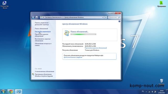Click the network signal tray icon

pyautogui.click(x=149, y=92)
